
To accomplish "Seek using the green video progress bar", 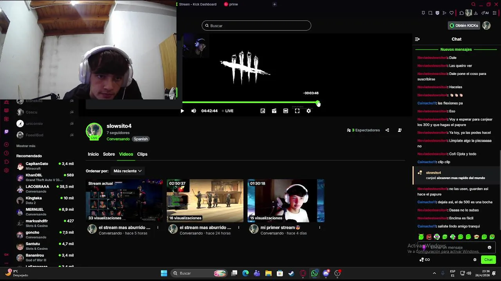I will coord(250,103).
